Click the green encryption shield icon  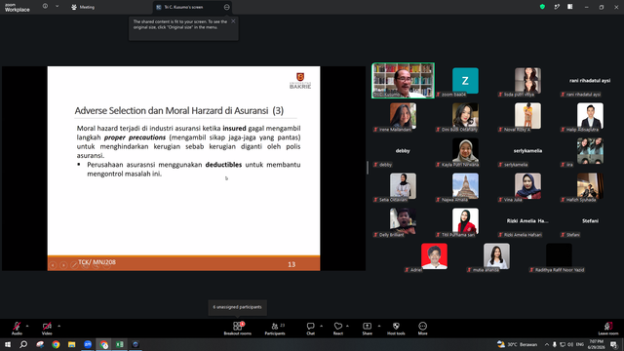tap(542, 7)
